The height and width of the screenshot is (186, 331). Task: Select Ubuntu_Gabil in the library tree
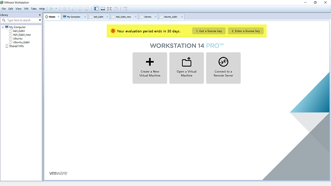(21, 42)
